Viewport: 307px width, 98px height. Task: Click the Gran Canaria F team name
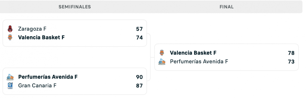pos(37,86)
